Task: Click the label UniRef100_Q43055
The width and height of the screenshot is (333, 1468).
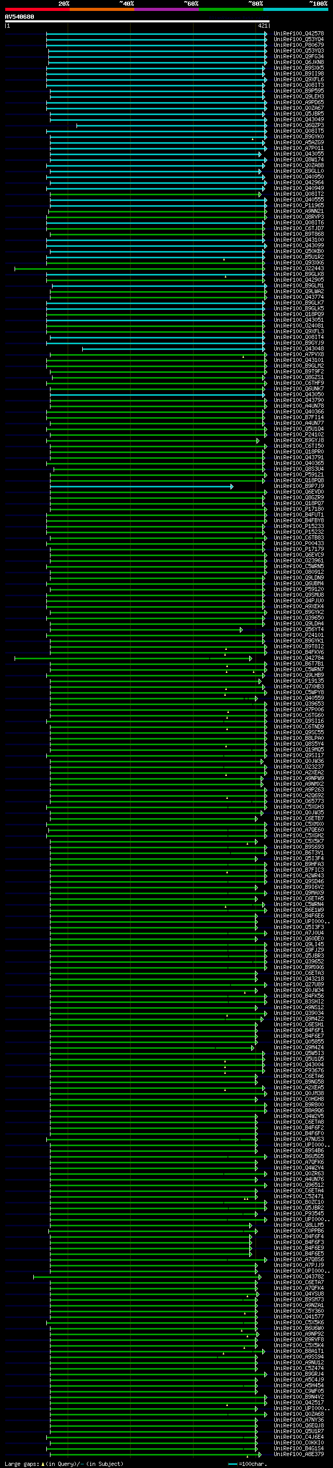Action: (x=299, y=154)
